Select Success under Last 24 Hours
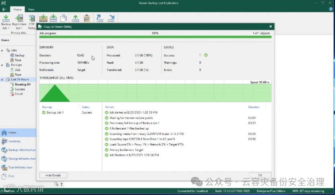 point(20,89)
